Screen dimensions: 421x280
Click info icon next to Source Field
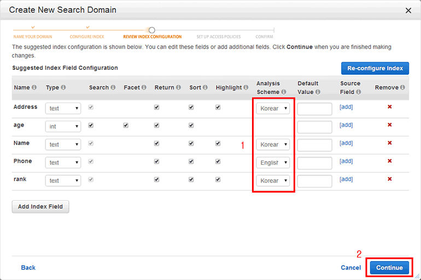[358, 92]
